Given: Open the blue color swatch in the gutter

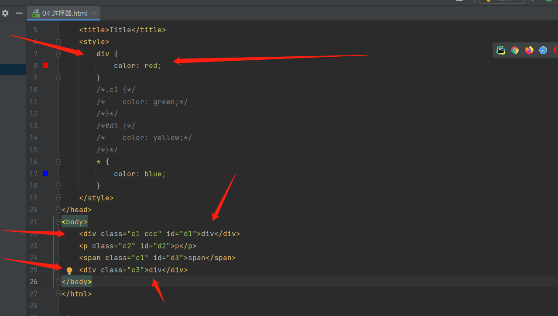Looking at the screenshot, I should point(45,173).
